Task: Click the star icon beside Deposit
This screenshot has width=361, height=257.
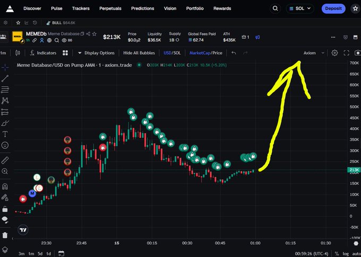Action: [355, 8]
